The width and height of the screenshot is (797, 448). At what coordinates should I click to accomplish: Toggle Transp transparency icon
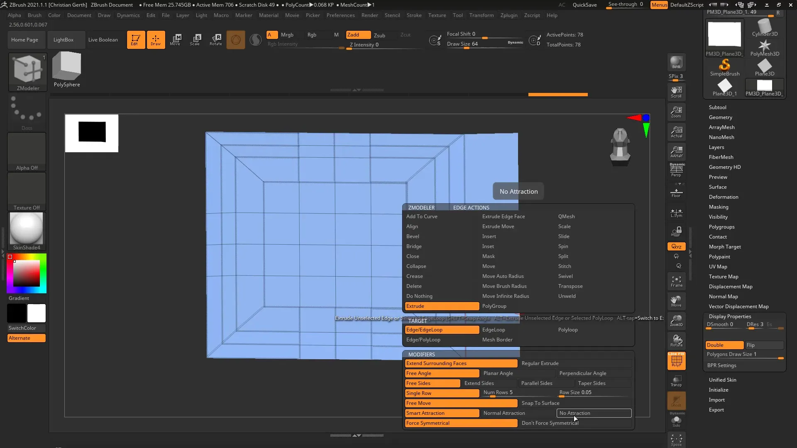click(676, 381)
